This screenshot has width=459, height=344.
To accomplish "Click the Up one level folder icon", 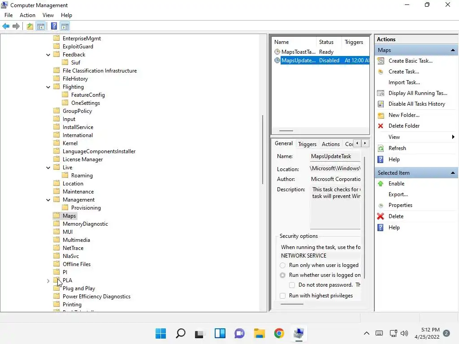I will pos(30,26).
